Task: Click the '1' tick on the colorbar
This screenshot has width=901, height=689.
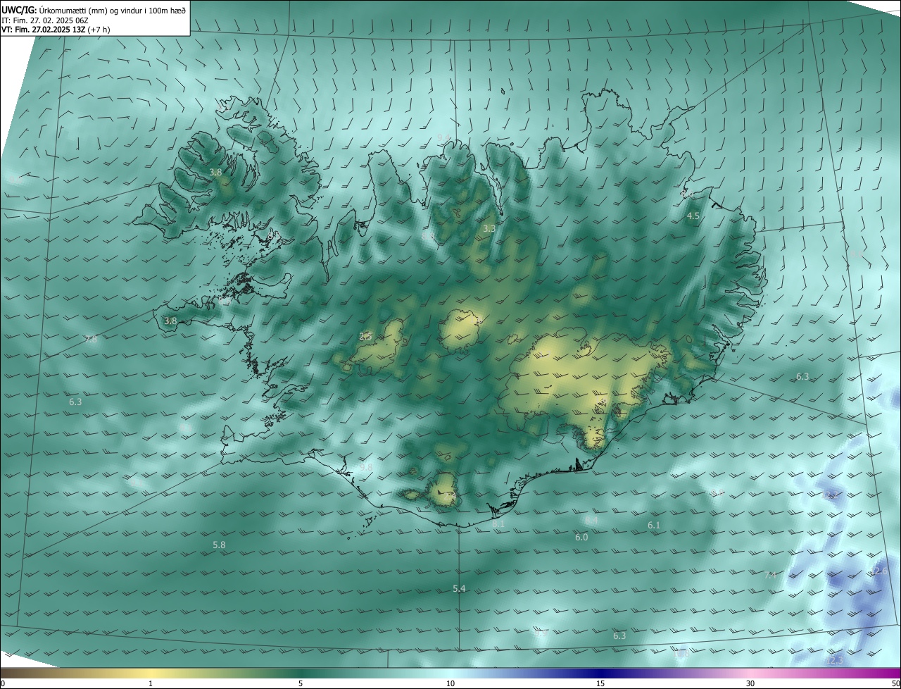Action: pyautogui.click(x=151, y=683)
